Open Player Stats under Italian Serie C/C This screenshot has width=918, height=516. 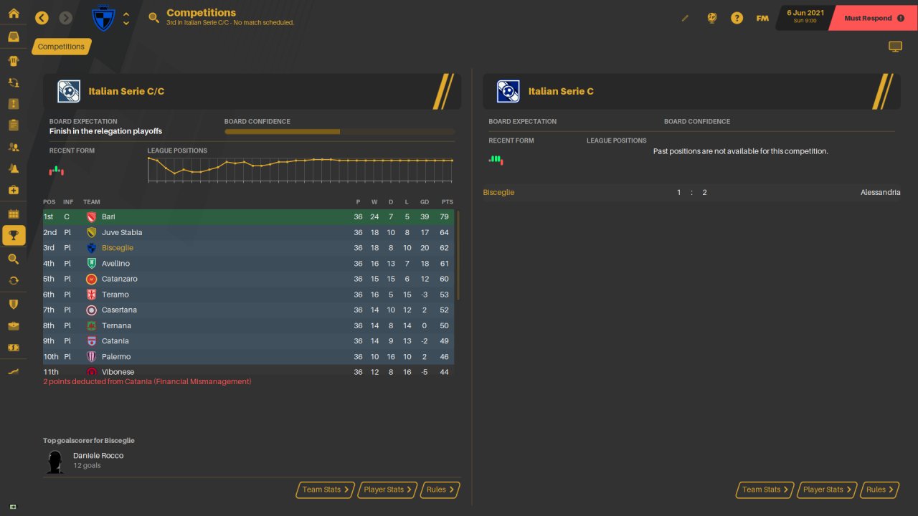coord(388,489)
